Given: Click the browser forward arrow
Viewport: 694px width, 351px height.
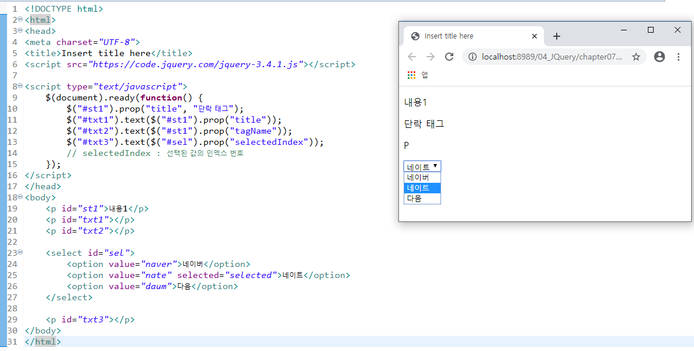Looking at the screenshot, I should point(430,57).
